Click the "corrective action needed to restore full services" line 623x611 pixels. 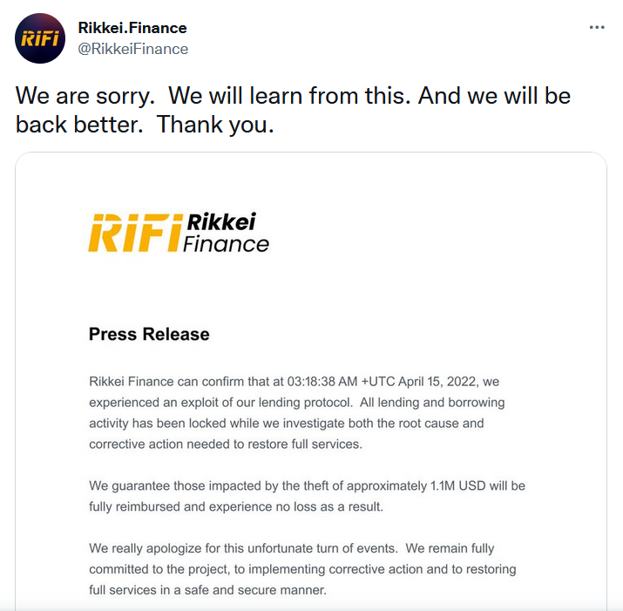pyautogui.click(x=226, y=444)
